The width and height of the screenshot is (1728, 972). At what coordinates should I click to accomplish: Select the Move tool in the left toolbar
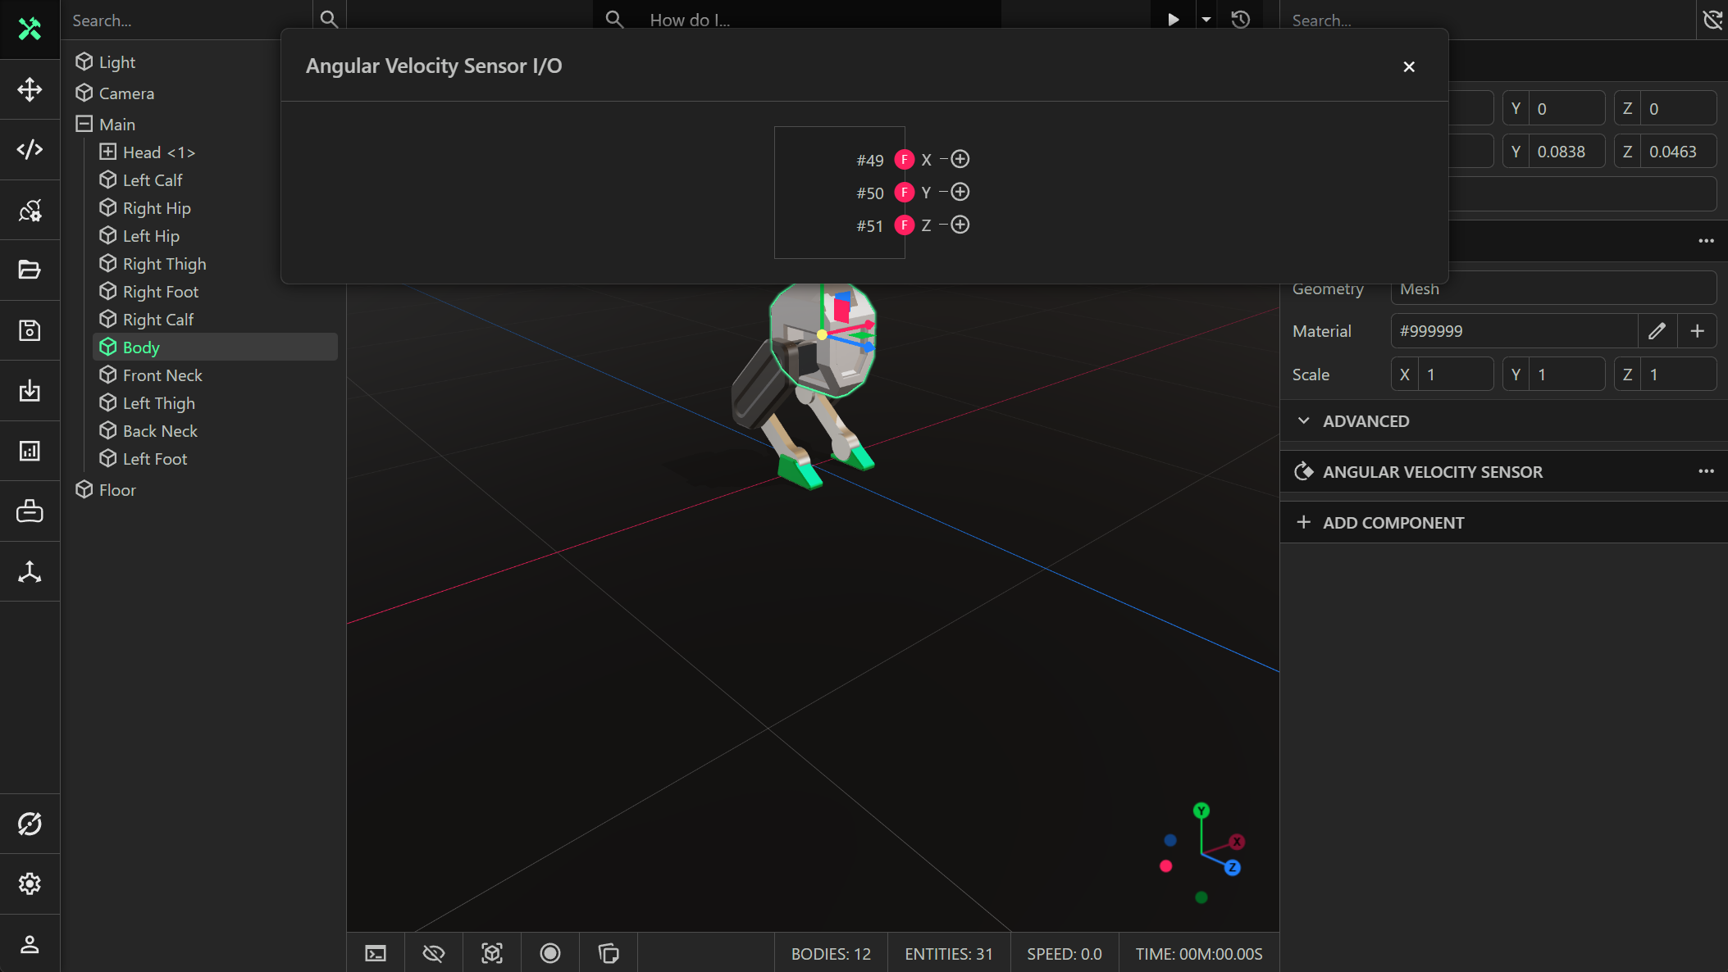tap(30, 90)
